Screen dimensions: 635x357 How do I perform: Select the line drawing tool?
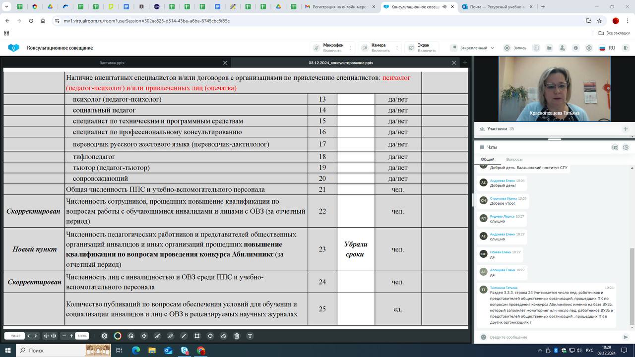[184, 336]
